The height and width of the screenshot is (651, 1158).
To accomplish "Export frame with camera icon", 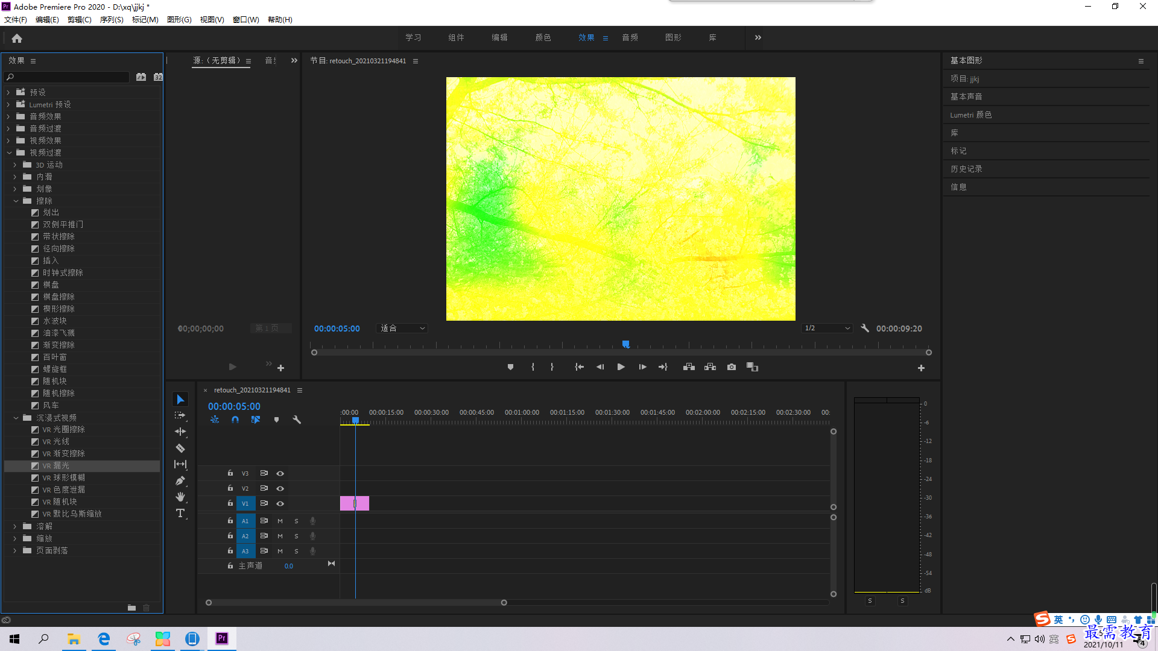I will (x=732, y=367).
